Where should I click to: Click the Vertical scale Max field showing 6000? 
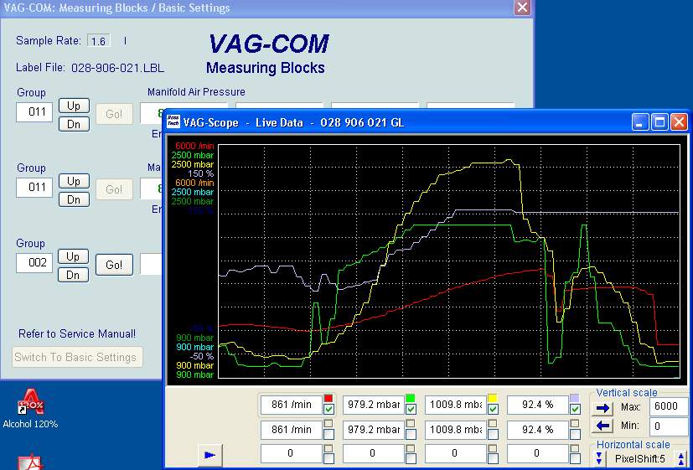pos(669,407)
